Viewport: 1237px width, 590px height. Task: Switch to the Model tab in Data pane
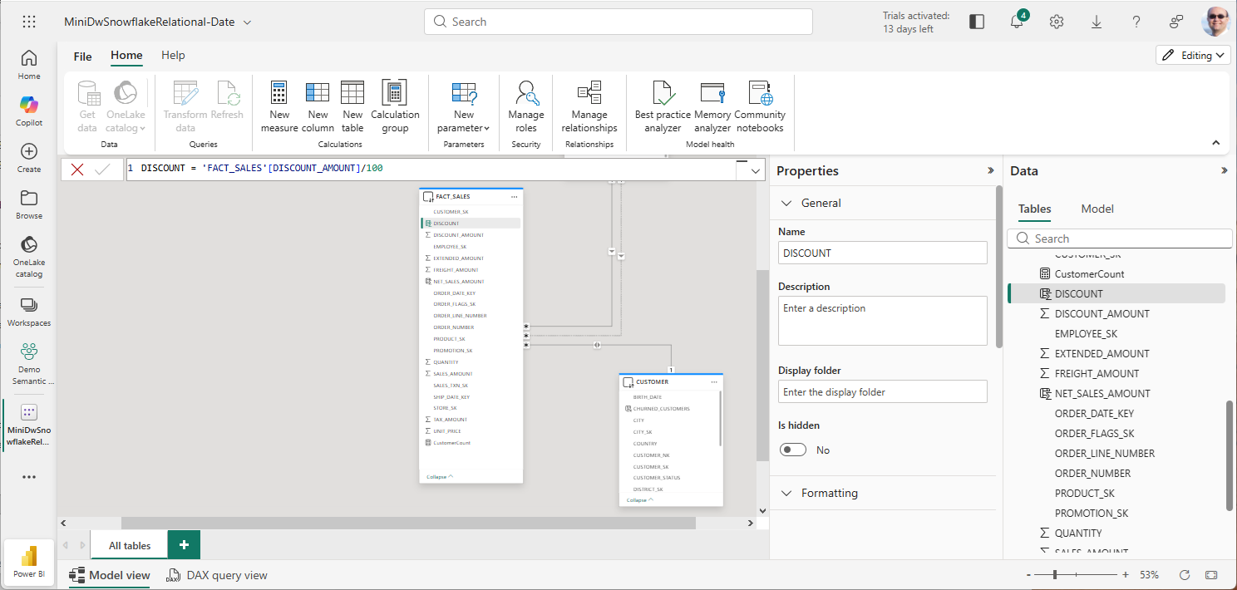(1097, 209)
